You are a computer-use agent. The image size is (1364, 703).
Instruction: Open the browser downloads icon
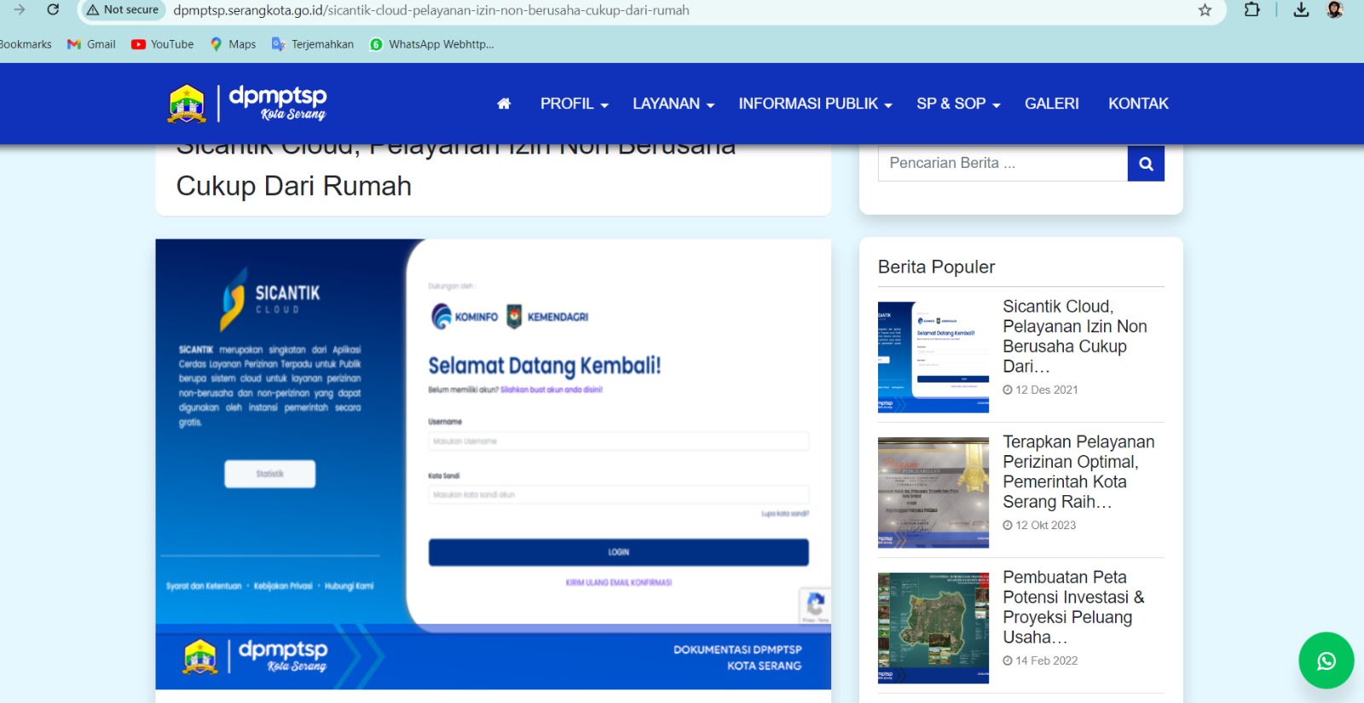[1301, 10]
